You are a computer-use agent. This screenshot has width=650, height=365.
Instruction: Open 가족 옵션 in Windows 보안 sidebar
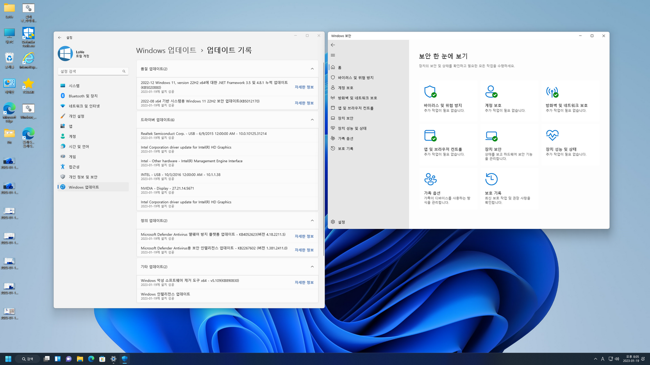click(x=368, y=138)
